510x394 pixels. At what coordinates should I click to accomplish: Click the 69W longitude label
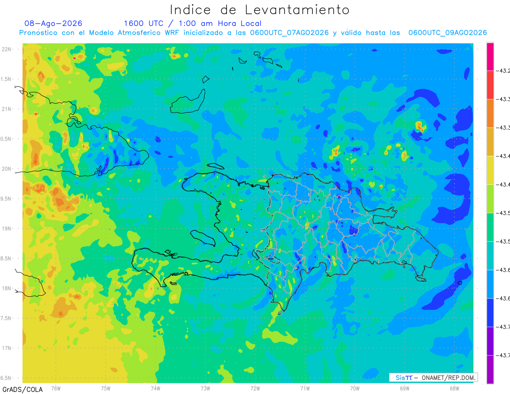click(405, 388)
